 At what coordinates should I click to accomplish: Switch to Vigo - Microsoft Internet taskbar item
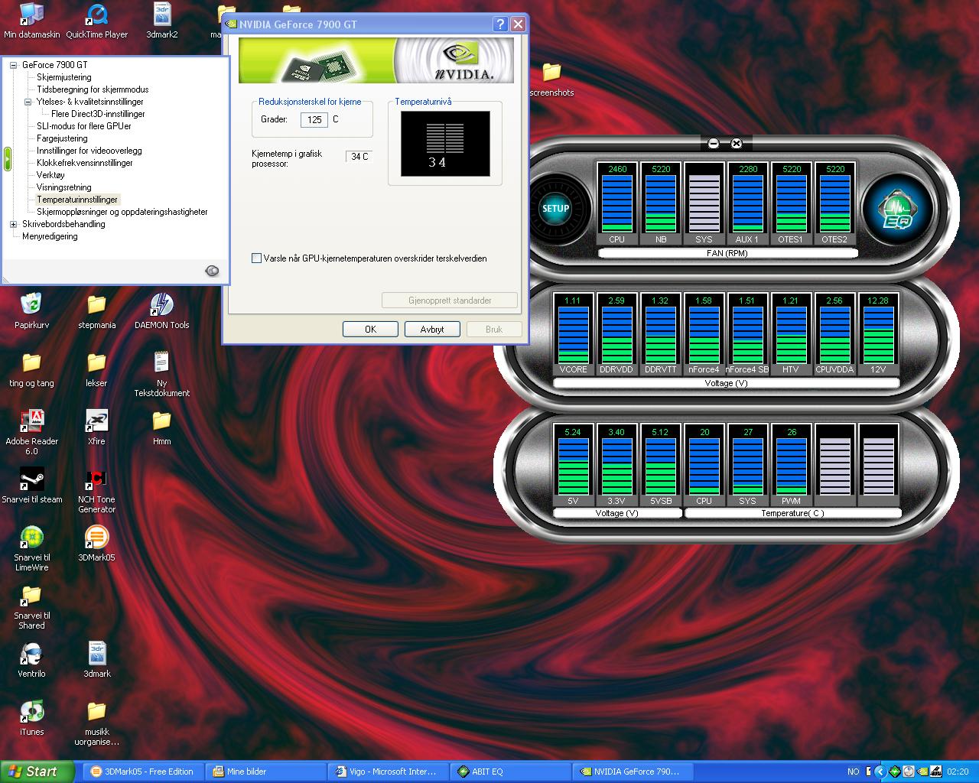point(389,772)
